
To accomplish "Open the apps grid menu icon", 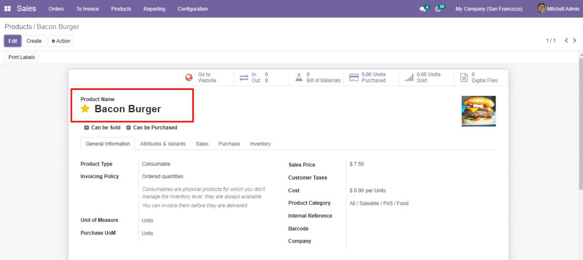I will [8, 9].
